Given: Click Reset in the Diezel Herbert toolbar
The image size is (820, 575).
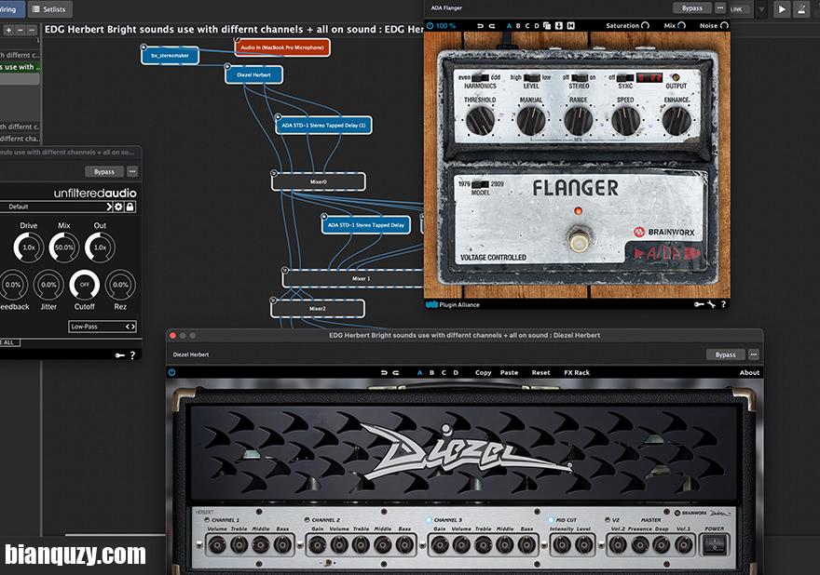Looking at the screenshot, I should click(x=540, y=372).
